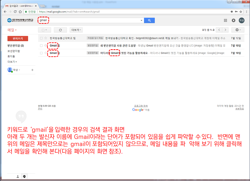Compose a new mail with 편지쓰기
Screen dimensions: 250x181
click(18, 38)
